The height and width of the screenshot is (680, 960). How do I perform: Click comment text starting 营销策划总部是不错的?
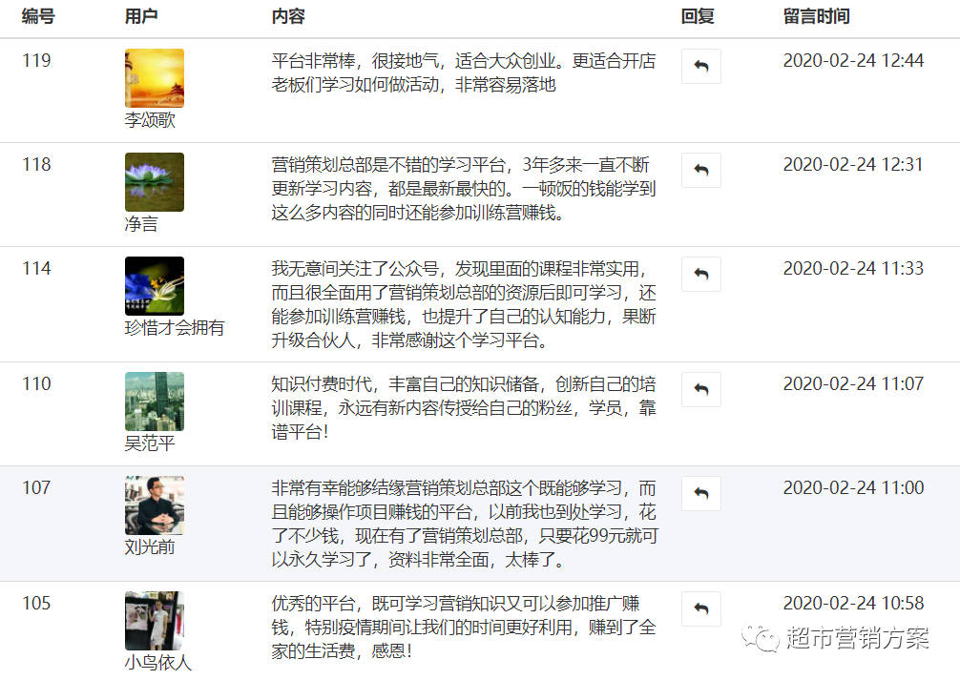tap(464, 189)
